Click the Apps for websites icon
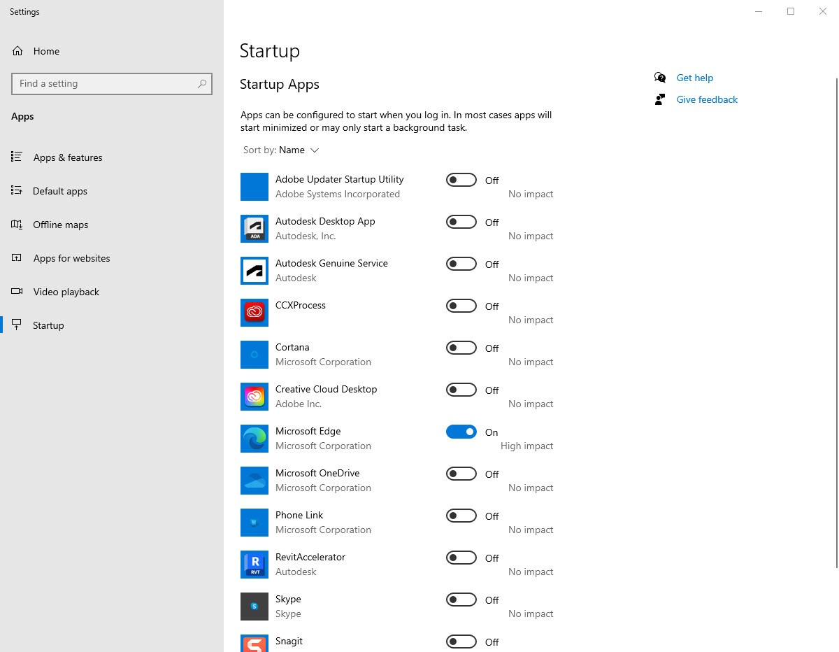Screen dimensions: 839x652 pyautogui.click(x=17, y=258)
